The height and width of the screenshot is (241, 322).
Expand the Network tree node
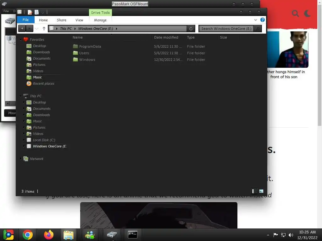(x=20, y=159)
